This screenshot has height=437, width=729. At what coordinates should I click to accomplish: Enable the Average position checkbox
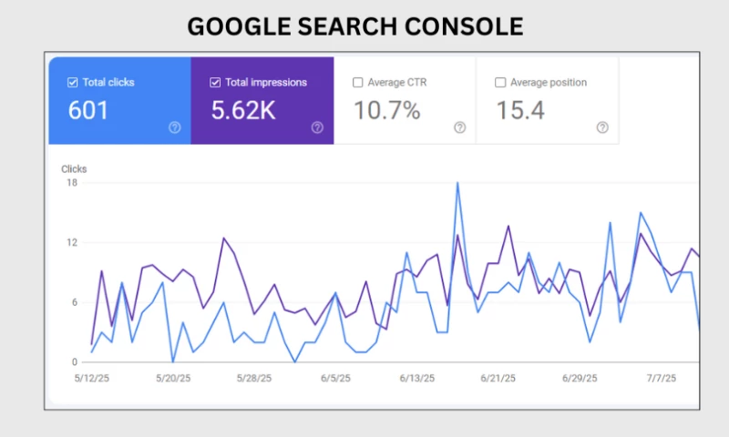coord(500,83)
